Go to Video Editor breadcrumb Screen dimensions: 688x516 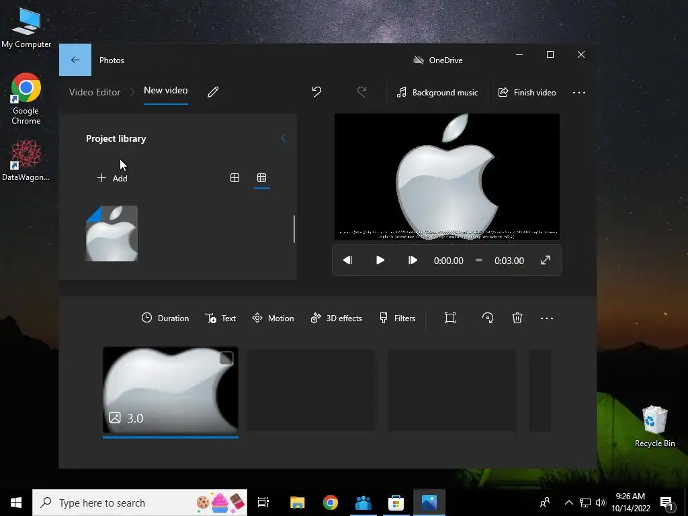[95, 92]
